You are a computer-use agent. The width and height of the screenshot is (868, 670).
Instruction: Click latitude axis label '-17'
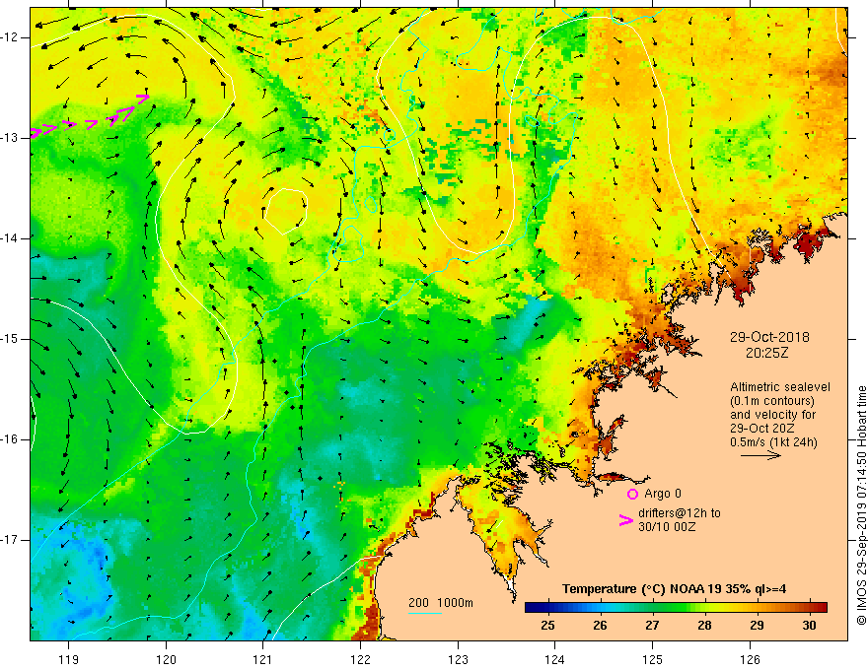coord(10,540)
